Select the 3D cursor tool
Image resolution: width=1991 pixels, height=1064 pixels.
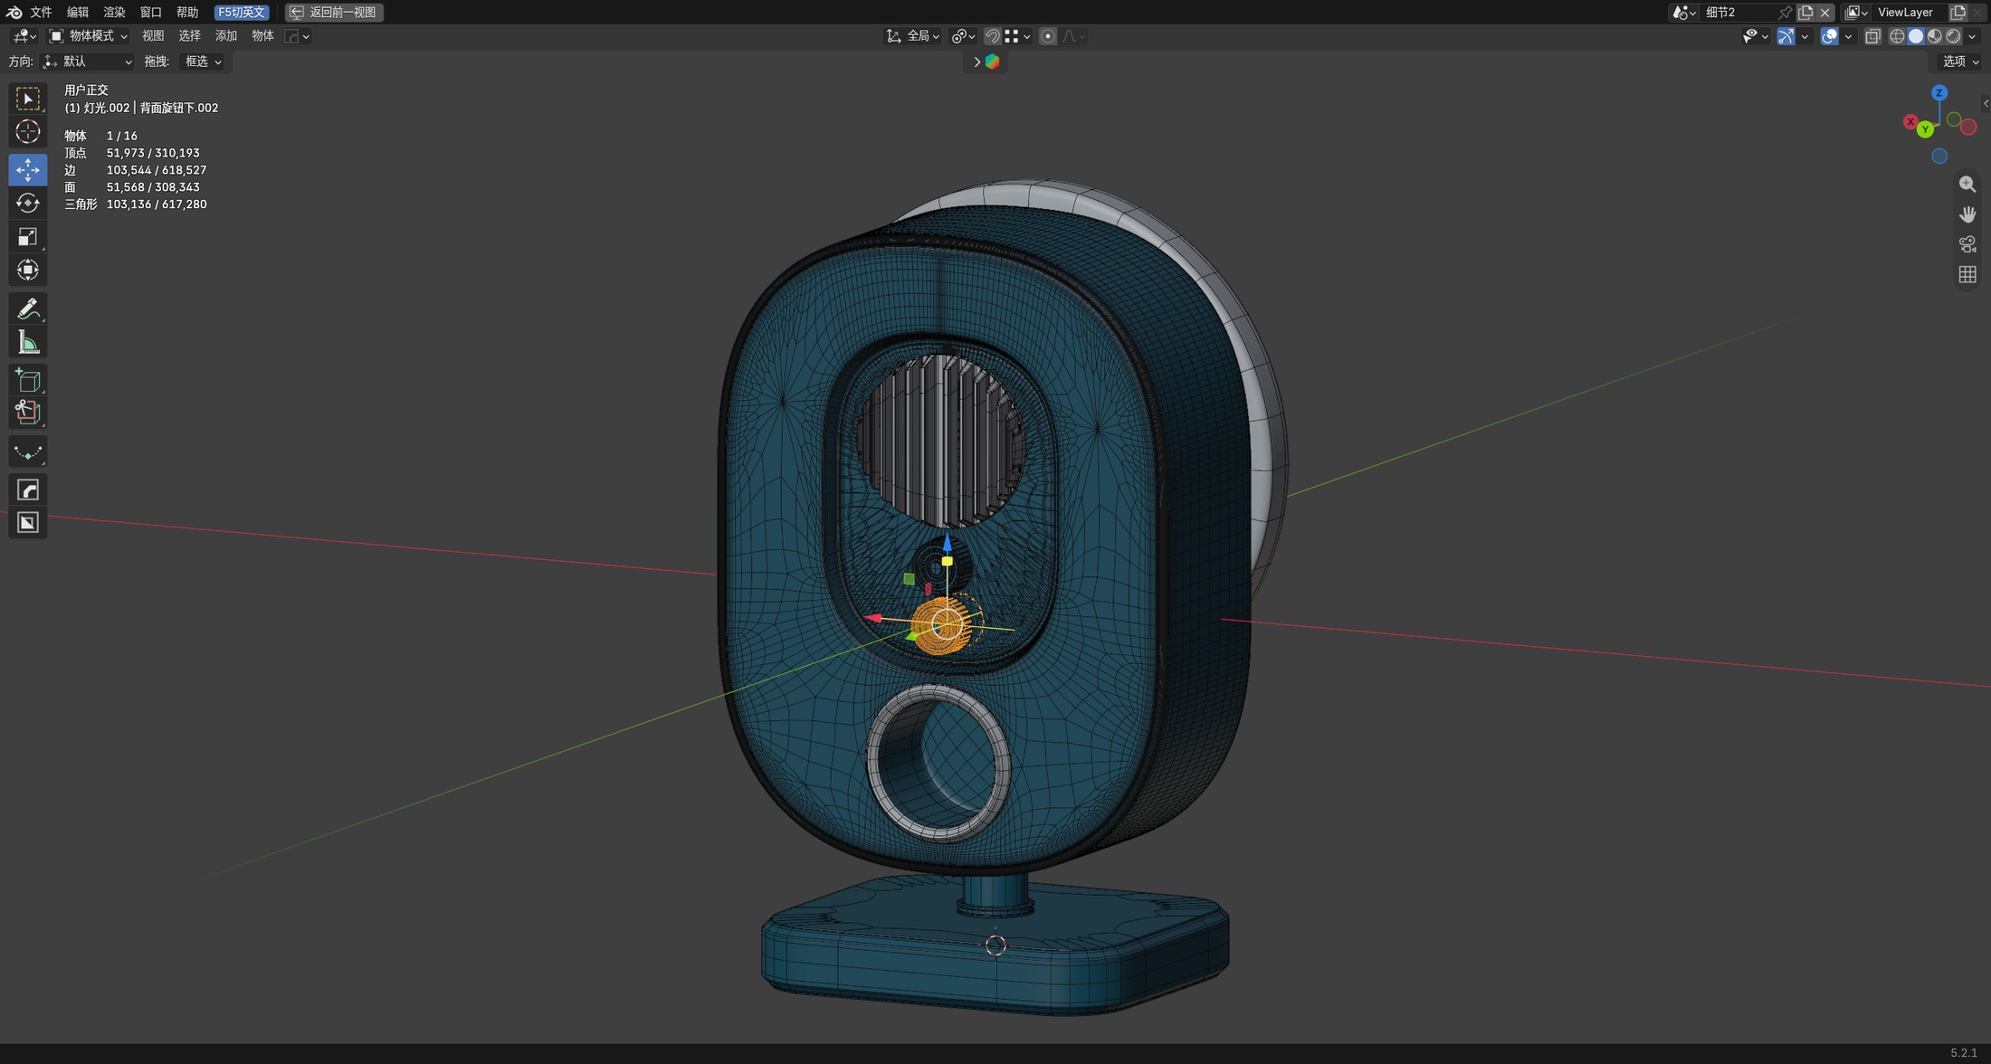point(28,132)
